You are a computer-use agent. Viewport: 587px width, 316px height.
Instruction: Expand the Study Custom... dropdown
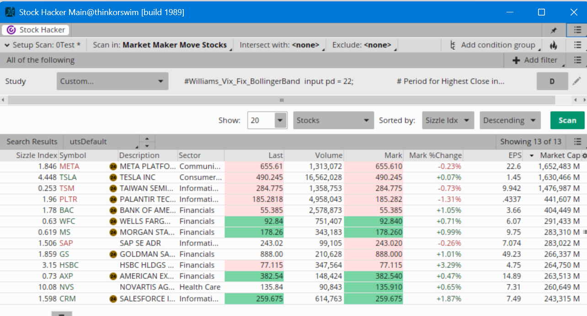112,81
